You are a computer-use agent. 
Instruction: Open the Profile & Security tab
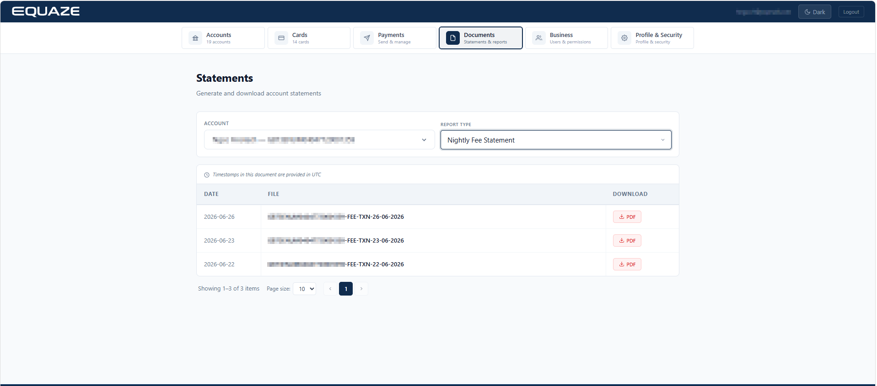pos(652,38)
